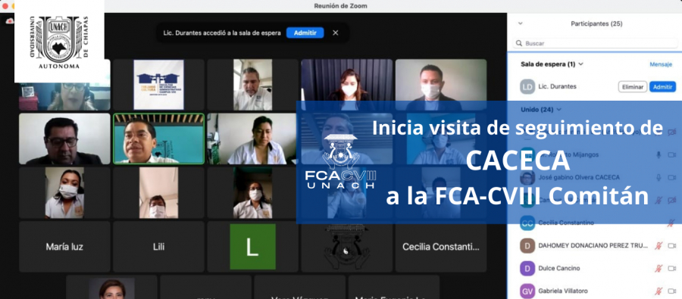Click the Buscar participant search field
Image resolution: width=682 pixels, height=299 pixels.
[595, 43]
